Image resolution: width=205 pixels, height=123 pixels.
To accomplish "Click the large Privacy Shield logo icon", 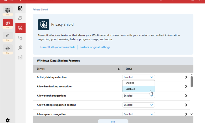I will click(x=44, y=25).
